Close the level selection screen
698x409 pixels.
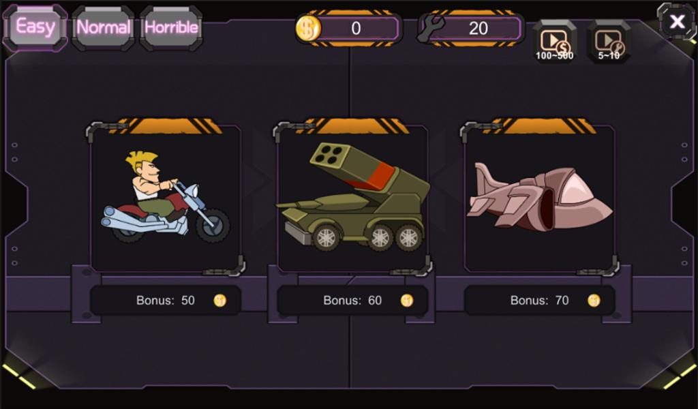tap(677, 21)
